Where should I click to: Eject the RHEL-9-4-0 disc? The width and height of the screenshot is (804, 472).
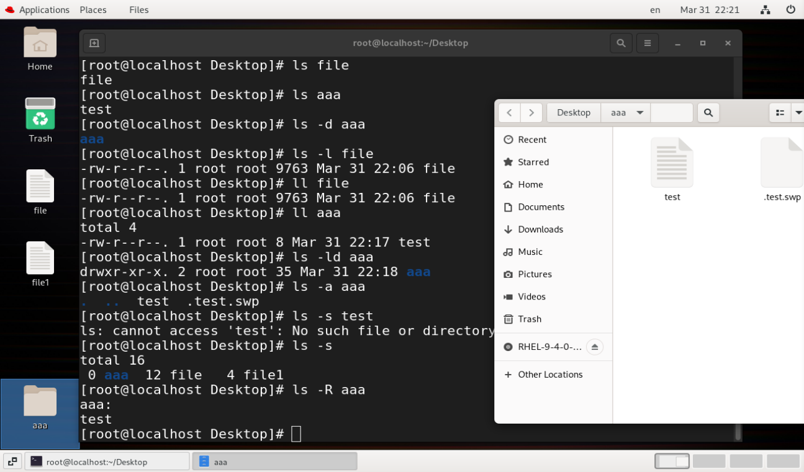[595, 347]
